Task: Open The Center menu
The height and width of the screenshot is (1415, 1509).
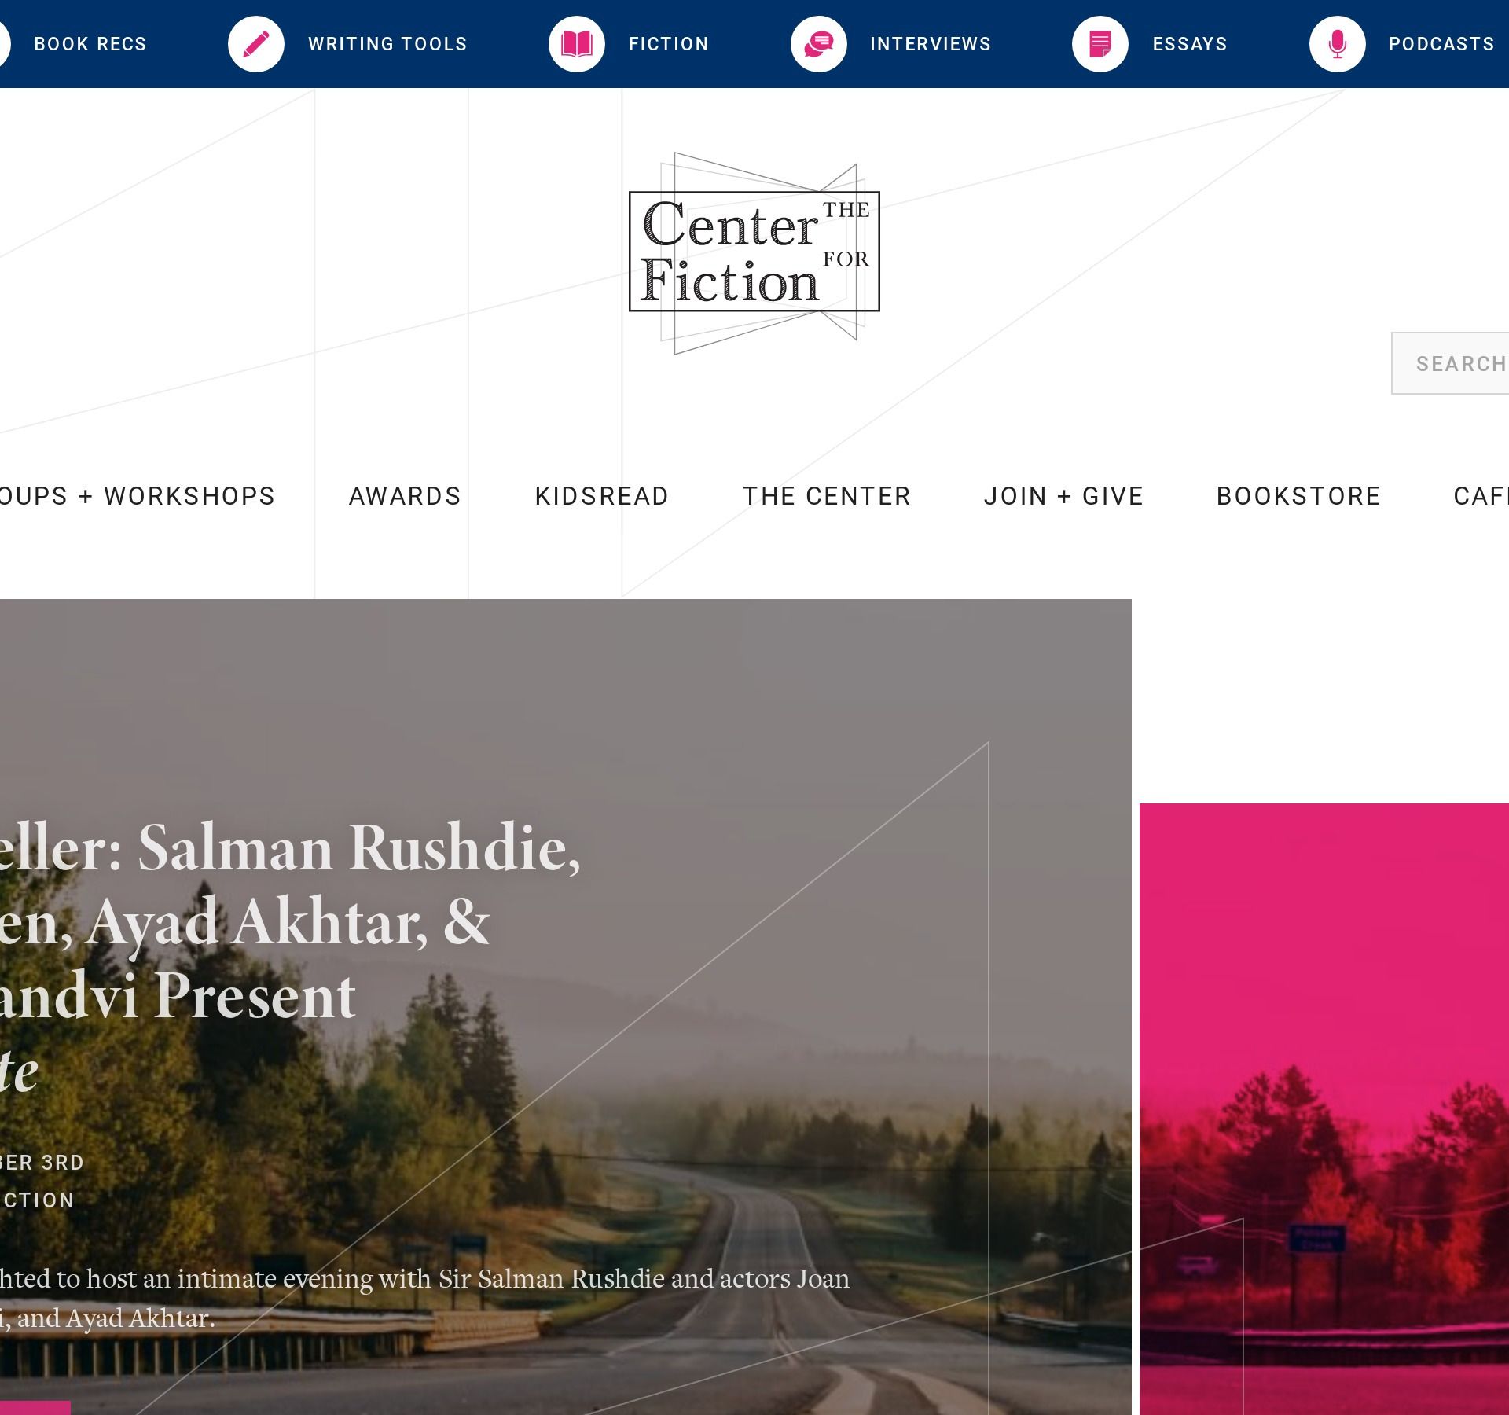Action: (827, 496)
